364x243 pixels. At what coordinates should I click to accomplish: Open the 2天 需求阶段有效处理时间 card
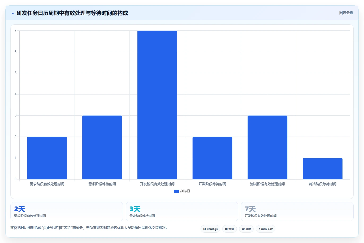(x=67, y=211)
